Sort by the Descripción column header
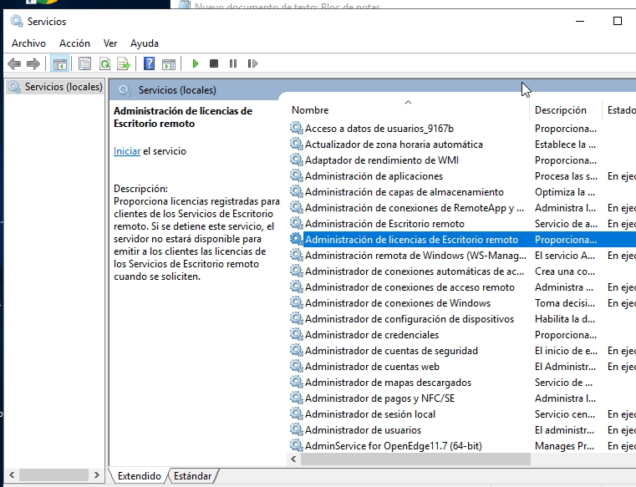Image resolution: width=636 pixels, height=487 pixels. point(561,110)
